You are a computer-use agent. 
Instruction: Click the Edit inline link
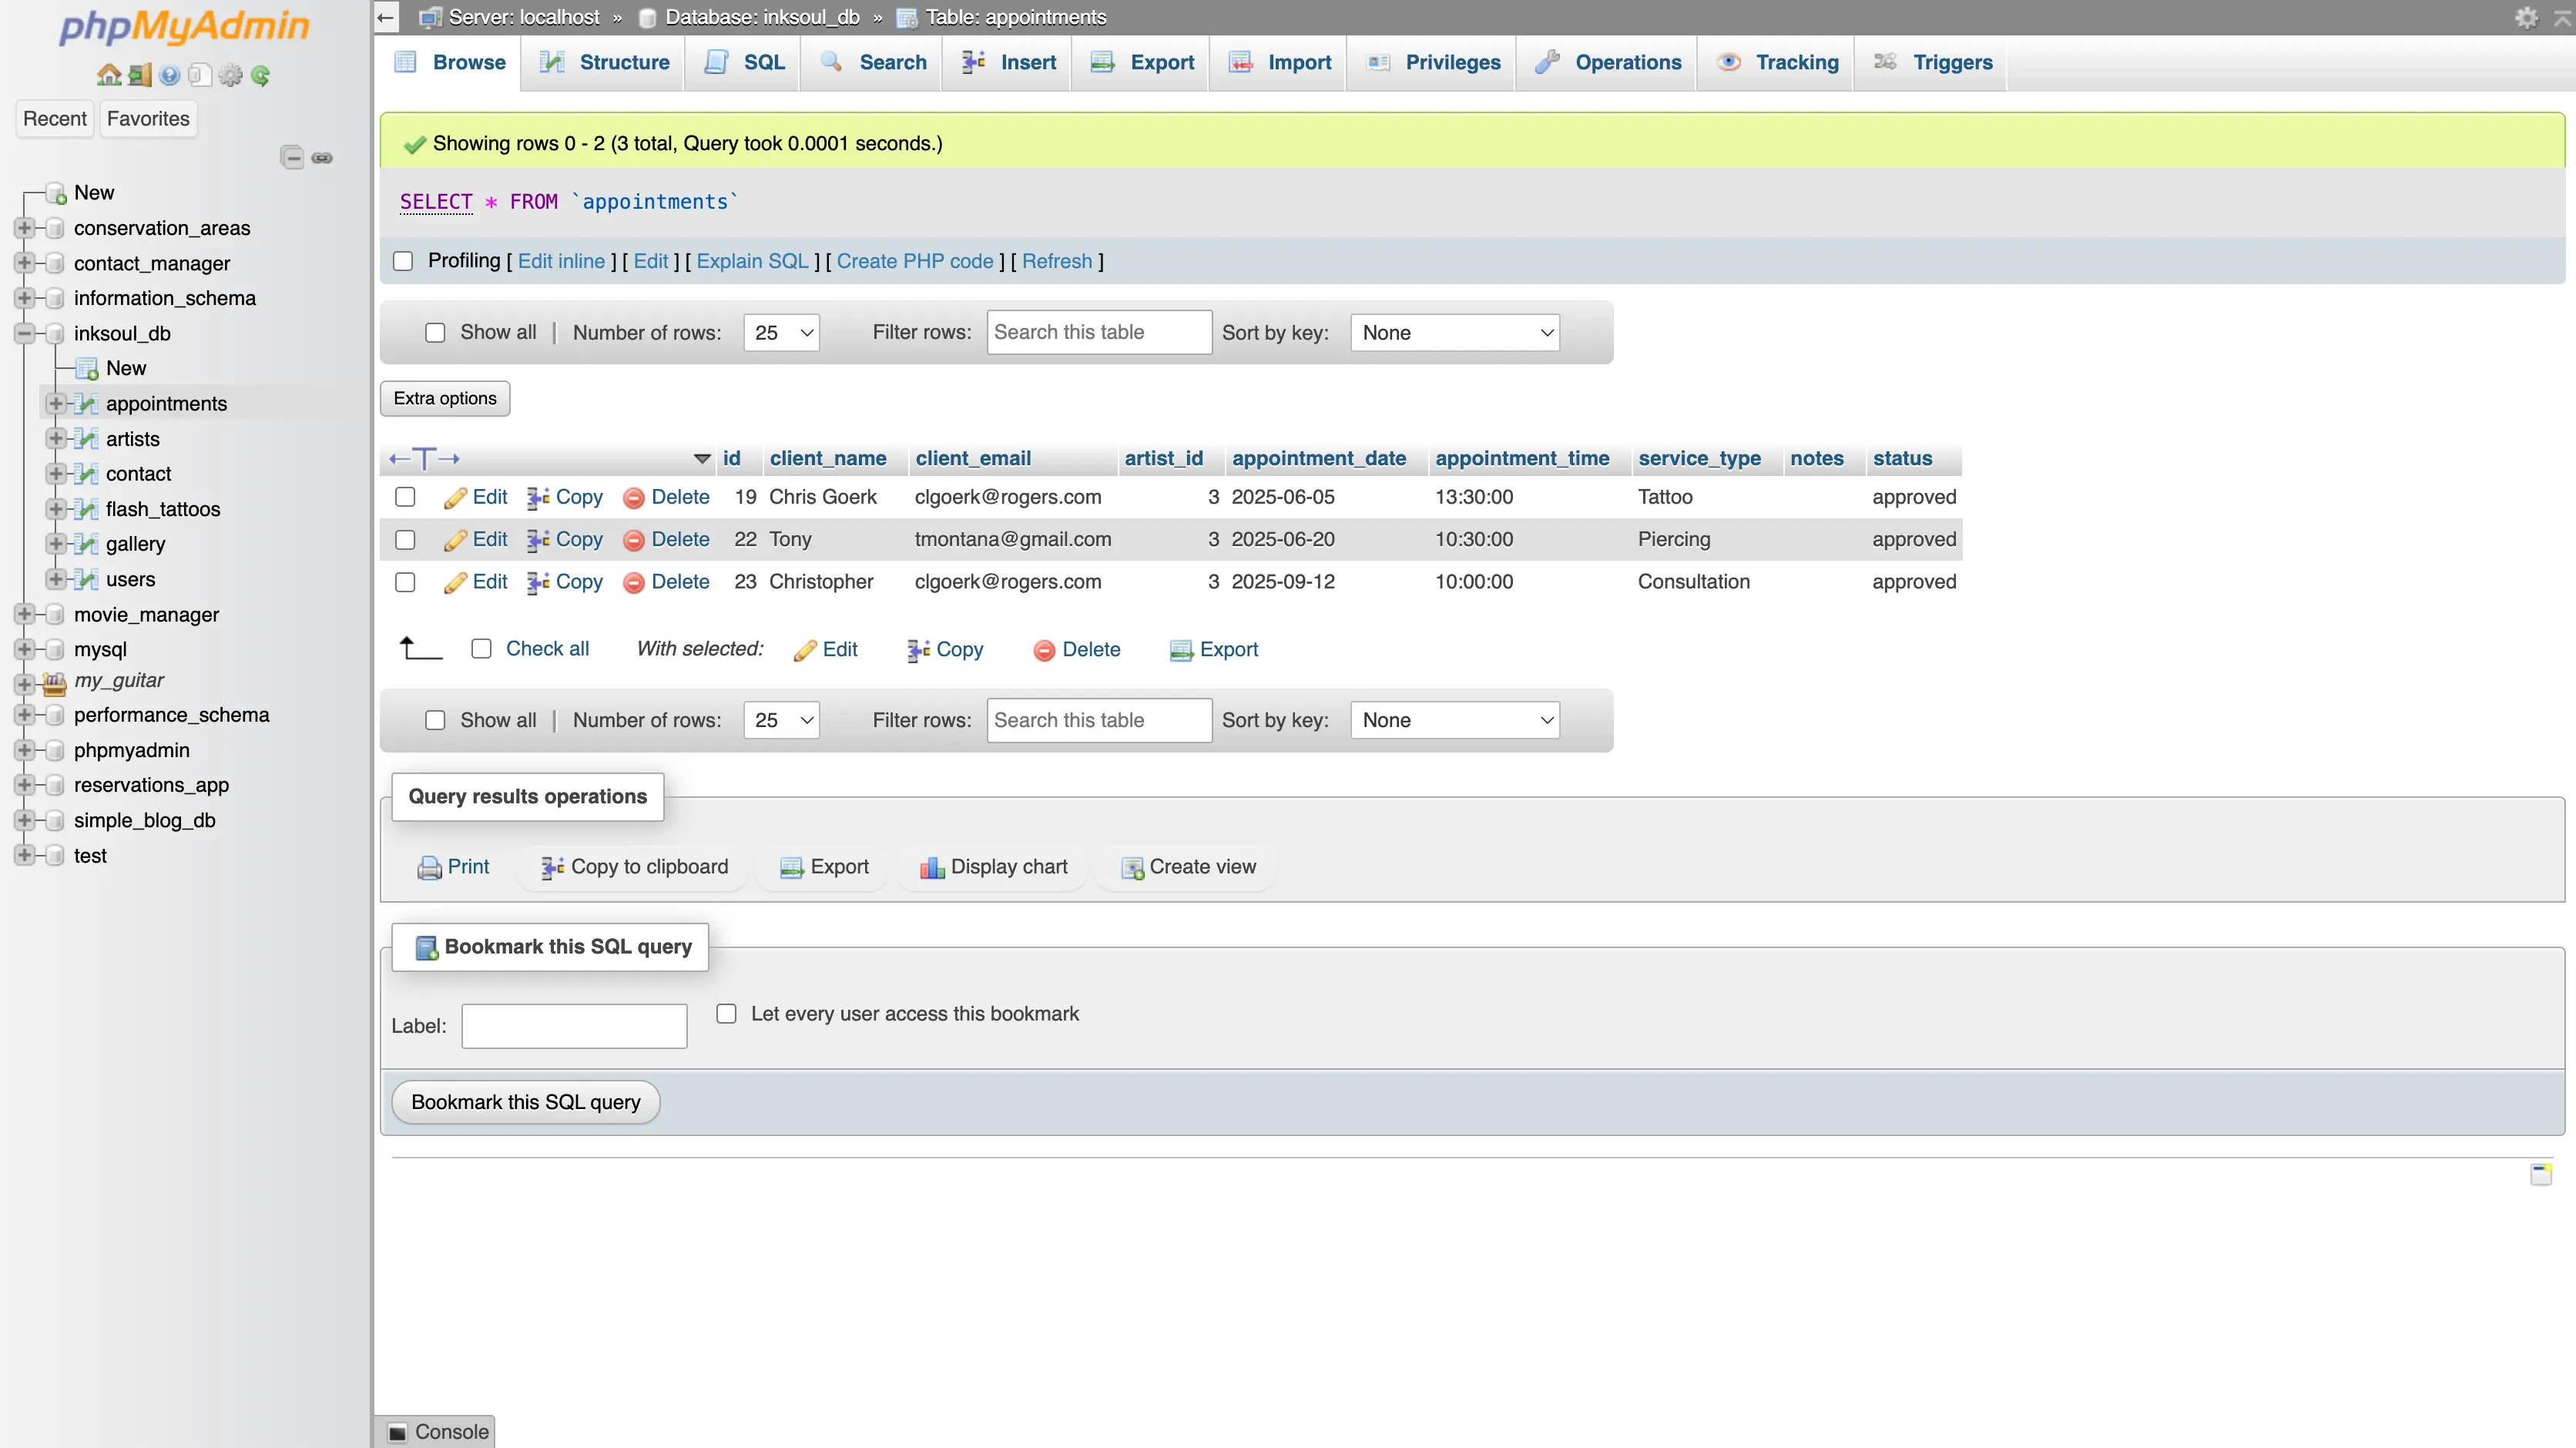click(x=561, y=261)
